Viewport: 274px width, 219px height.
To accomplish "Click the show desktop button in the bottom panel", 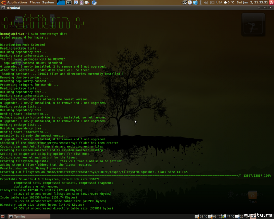I will tap(3, 216).
